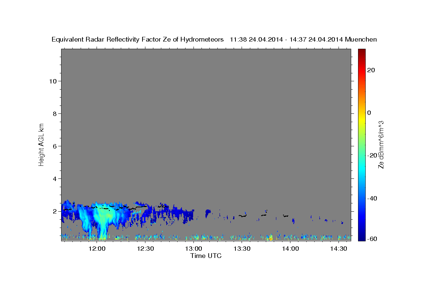Click the 12:30 time tick label

coord(145,249)
